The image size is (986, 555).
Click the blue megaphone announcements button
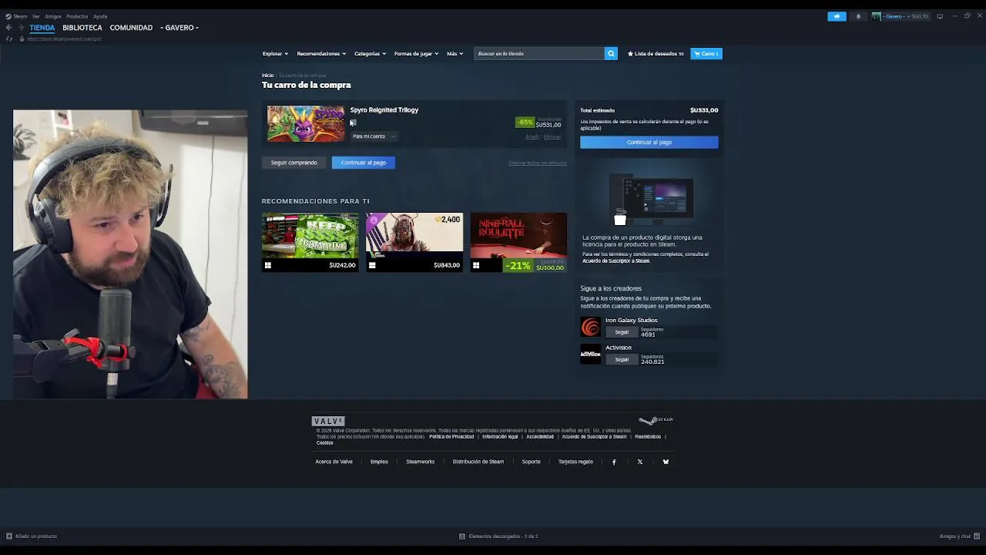coord(837,16)
